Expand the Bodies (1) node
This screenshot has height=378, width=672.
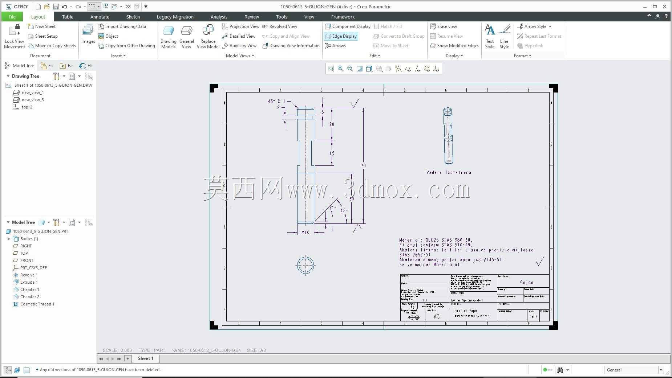click(x=9, y=239)
